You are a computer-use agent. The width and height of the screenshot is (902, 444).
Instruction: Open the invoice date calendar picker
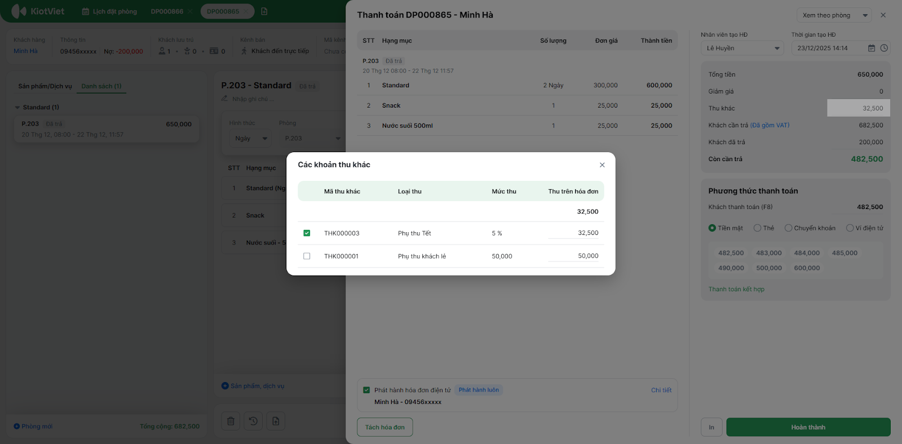[x=872, y=48]
